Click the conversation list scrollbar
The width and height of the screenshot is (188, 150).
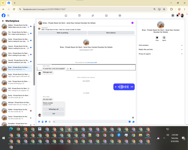pyautogui.click(x=34, y=55)
